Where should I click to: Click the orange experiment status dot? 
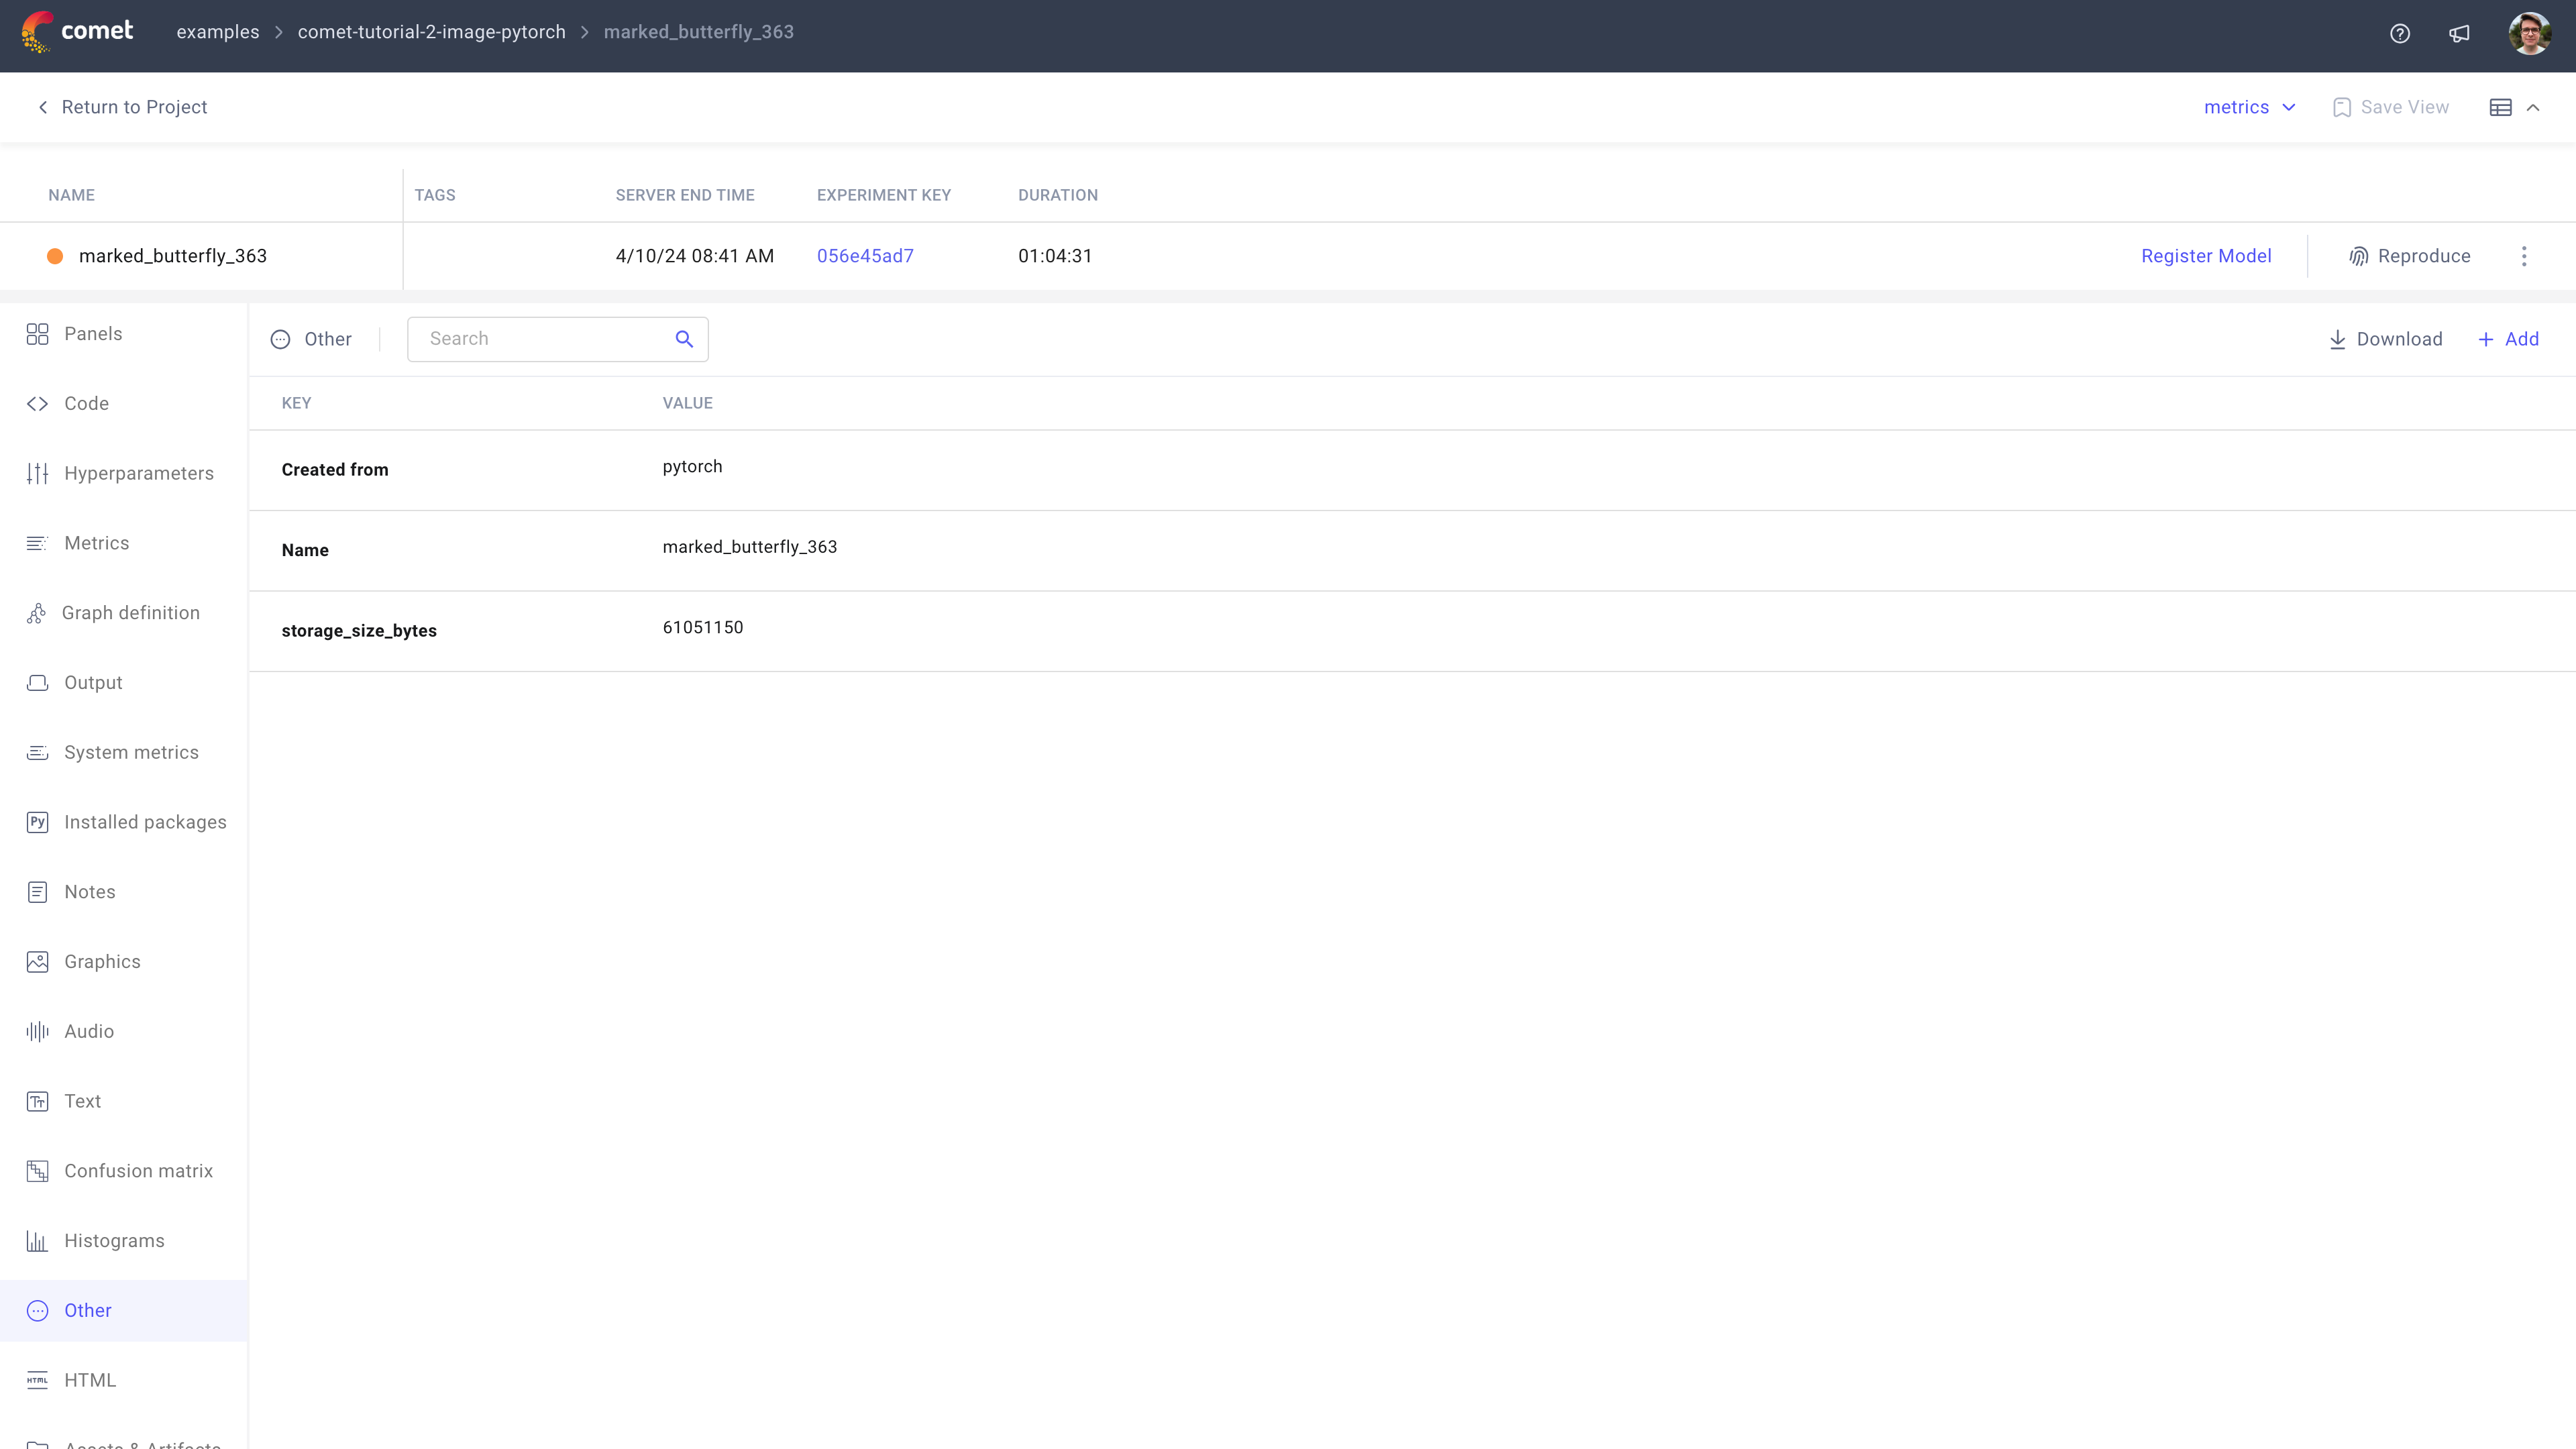pos(55,256)
